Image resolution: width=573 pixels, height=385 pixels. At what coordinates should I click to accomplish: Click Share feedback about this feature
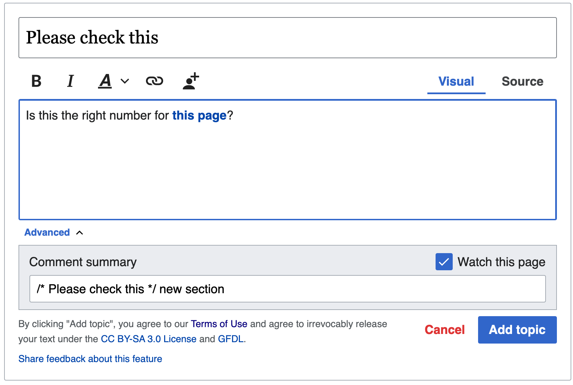(90, 359)
